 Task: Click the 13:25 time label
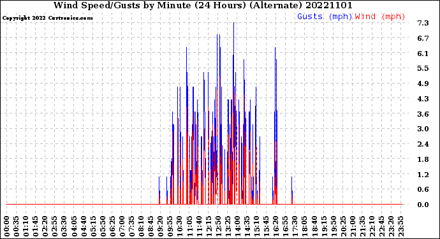point(228,226)
